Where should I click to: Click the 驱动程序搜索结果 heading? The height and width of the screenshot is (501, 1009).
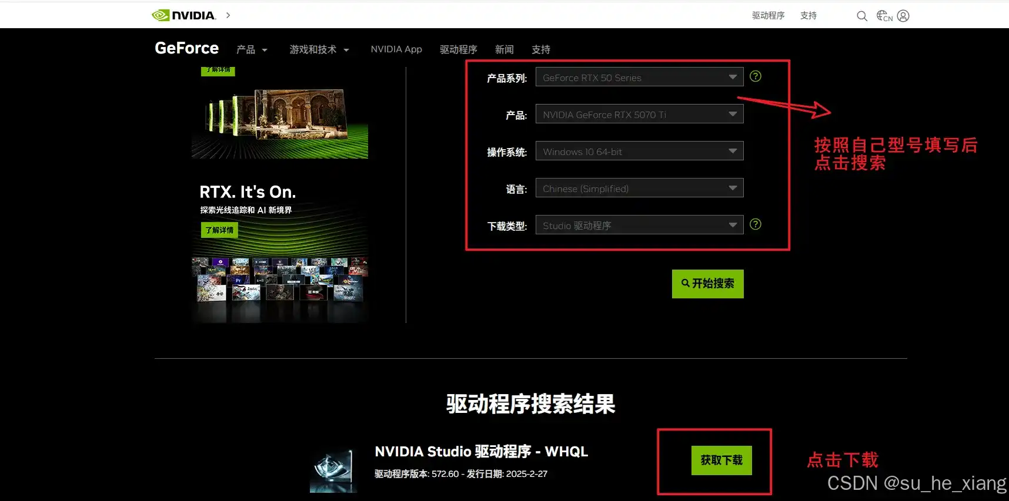tap(531, 404)
